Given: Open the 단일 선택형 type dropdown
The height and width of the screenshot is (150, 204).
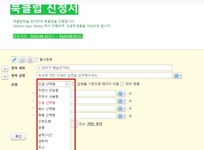Looking at the screenshot, I should [x=68, y=84].
